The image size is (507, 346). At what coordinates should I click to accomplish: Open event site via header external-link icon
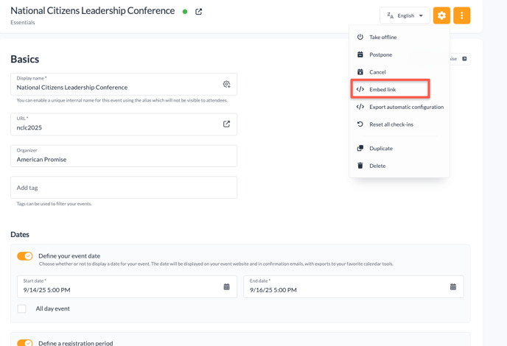199,12
